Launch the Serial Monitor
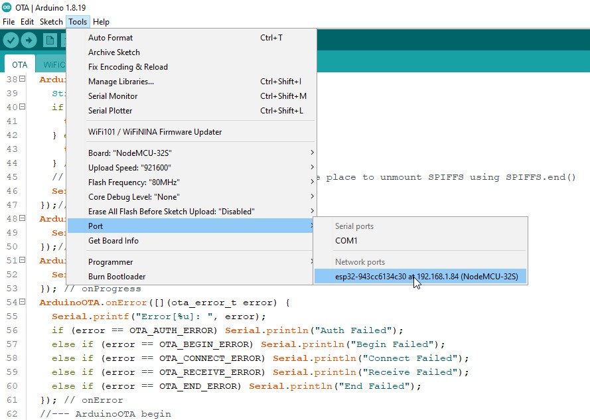Screen dimensions: 590x420 [x=191, y=96]
